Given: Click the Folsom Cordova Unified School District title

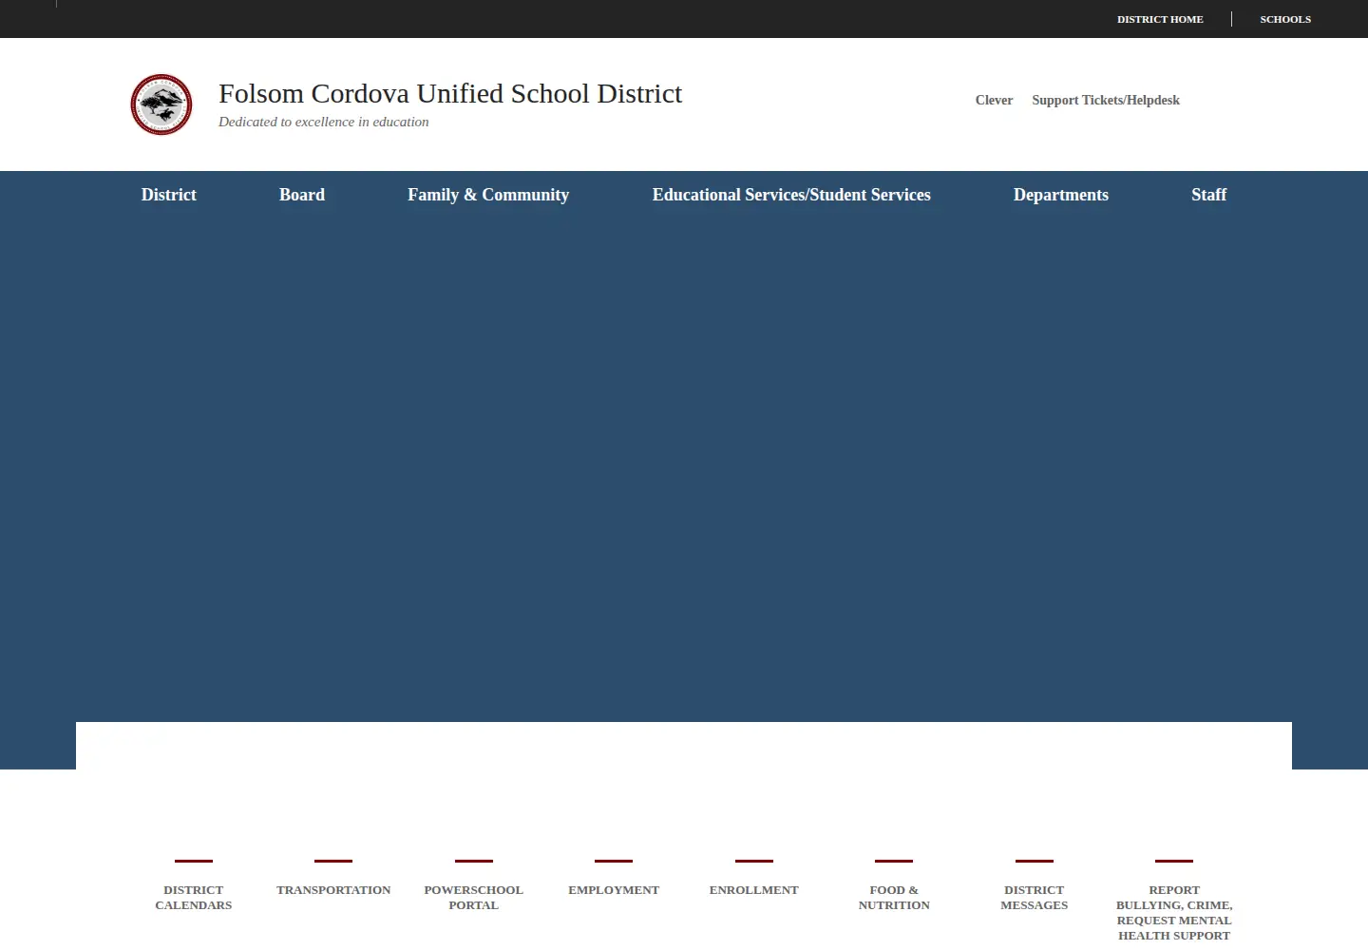Looking at the screenshot, I should click(450, 93).
